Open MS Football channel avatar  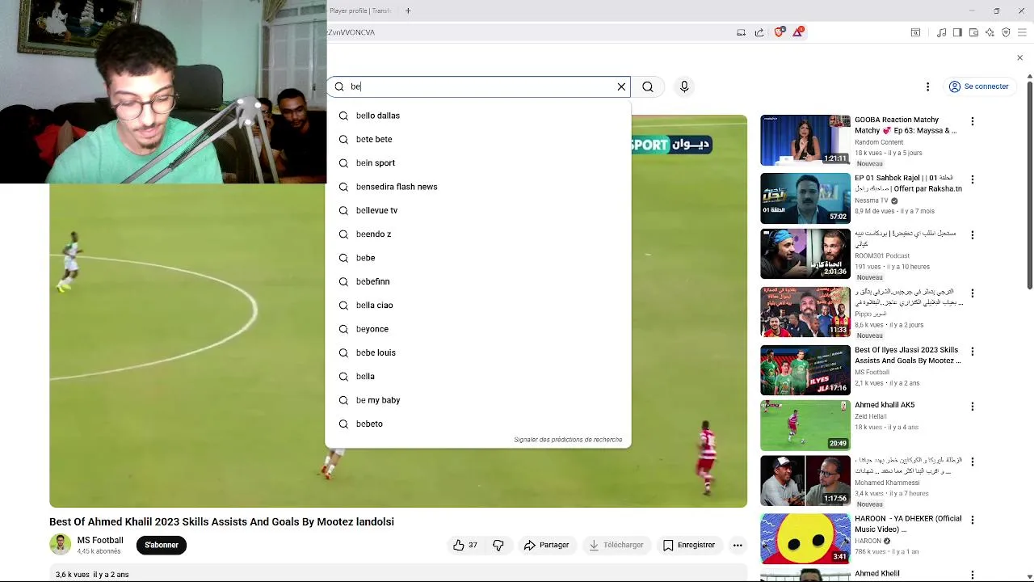61,545
